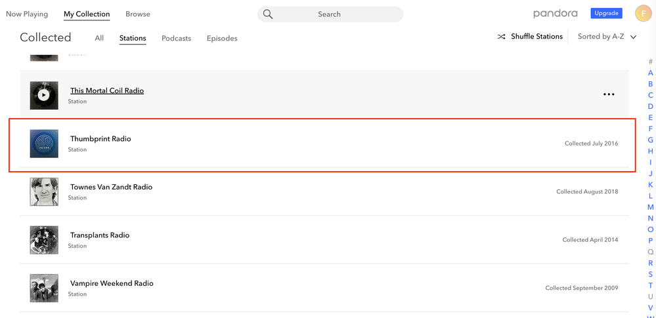Open the Transplants Radio station link
The width and height of the screenshot is (656, 318).
[100, 235]
